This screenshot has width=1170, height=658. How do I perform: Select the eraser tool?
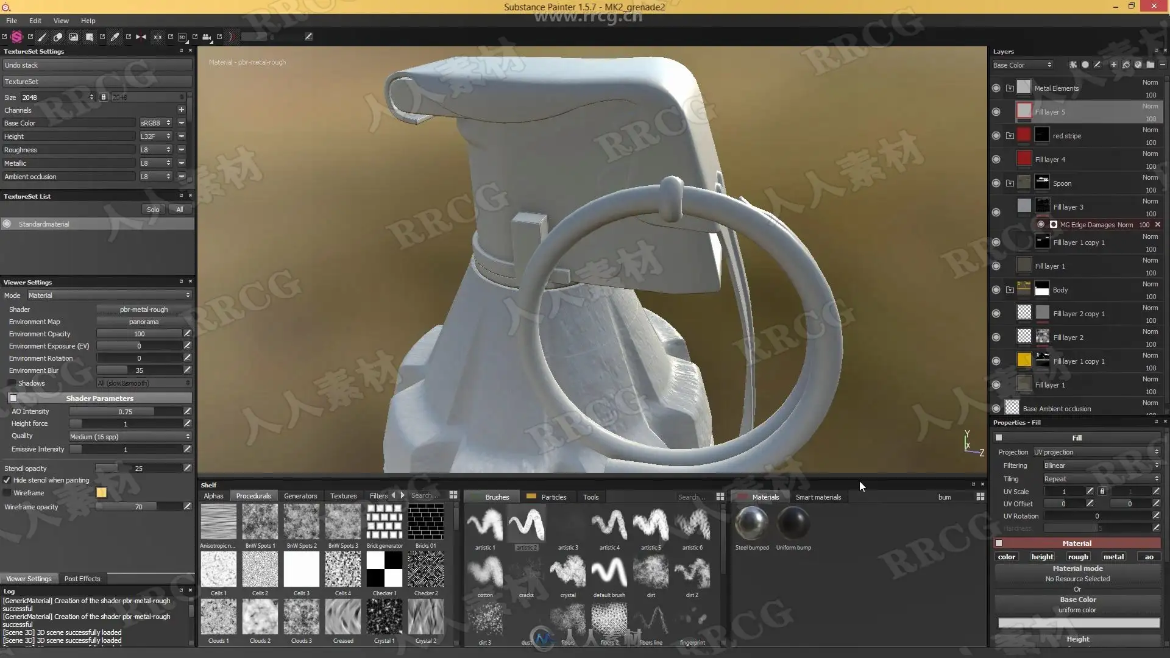(x=58, y=37)
